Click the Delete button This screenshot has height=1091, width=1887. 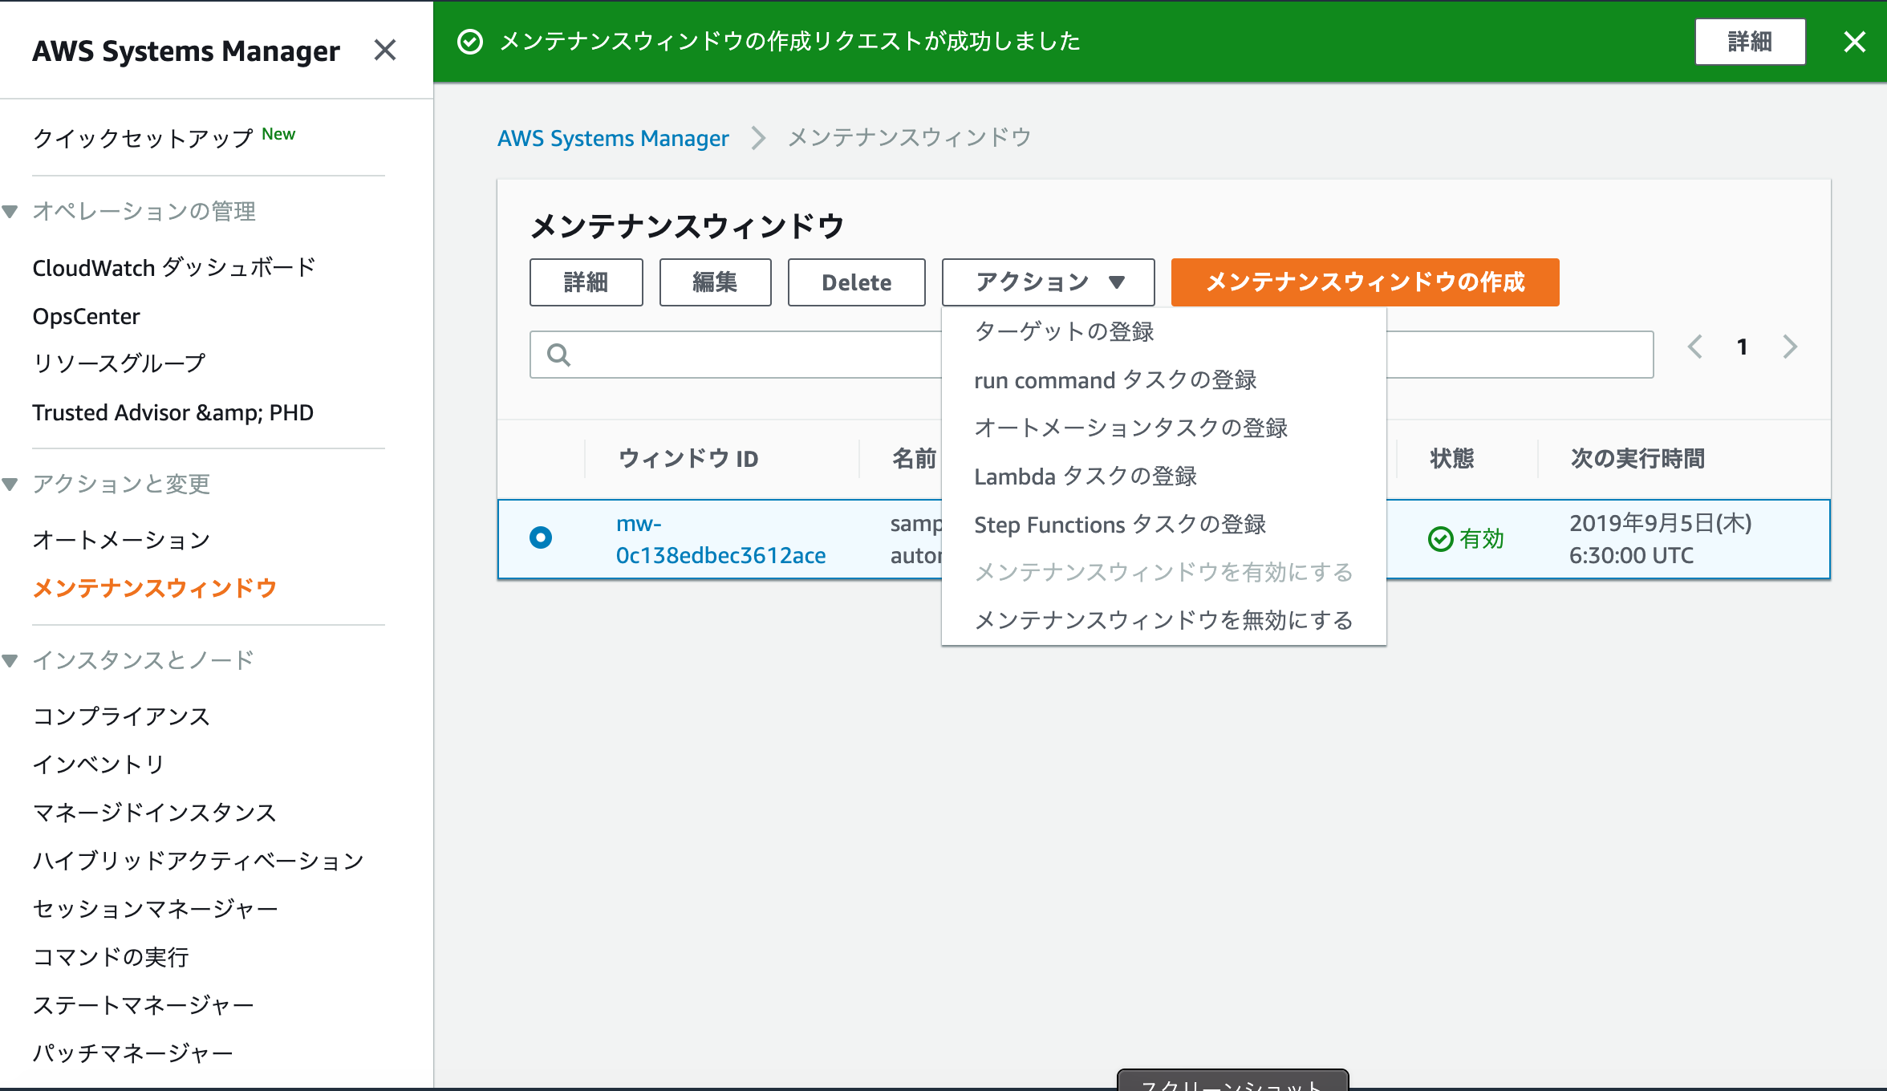856,282
